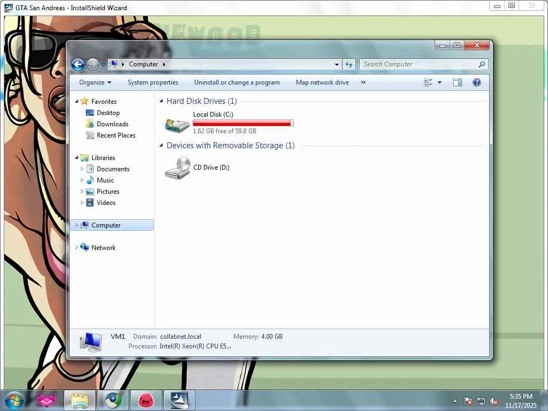Image resolution: width=548 pixels, height=411 pixels.
Task: Show more toolbar commands chevron
Action: click(x=363, y=82)
